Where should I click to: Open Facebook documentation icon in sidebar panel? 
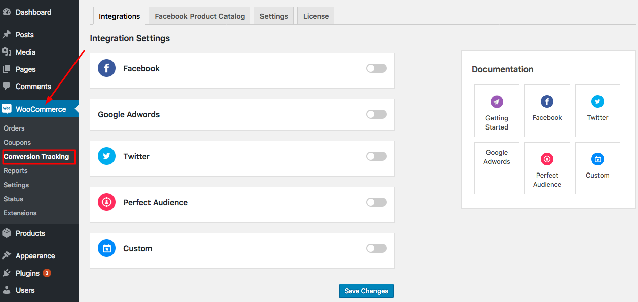pos(547,102)
